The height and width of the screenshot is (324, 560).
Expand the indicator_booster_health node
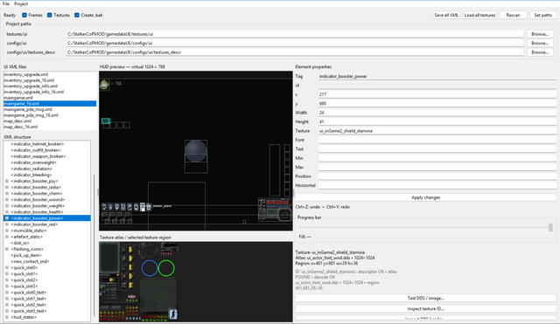click(x=7, y=211)
